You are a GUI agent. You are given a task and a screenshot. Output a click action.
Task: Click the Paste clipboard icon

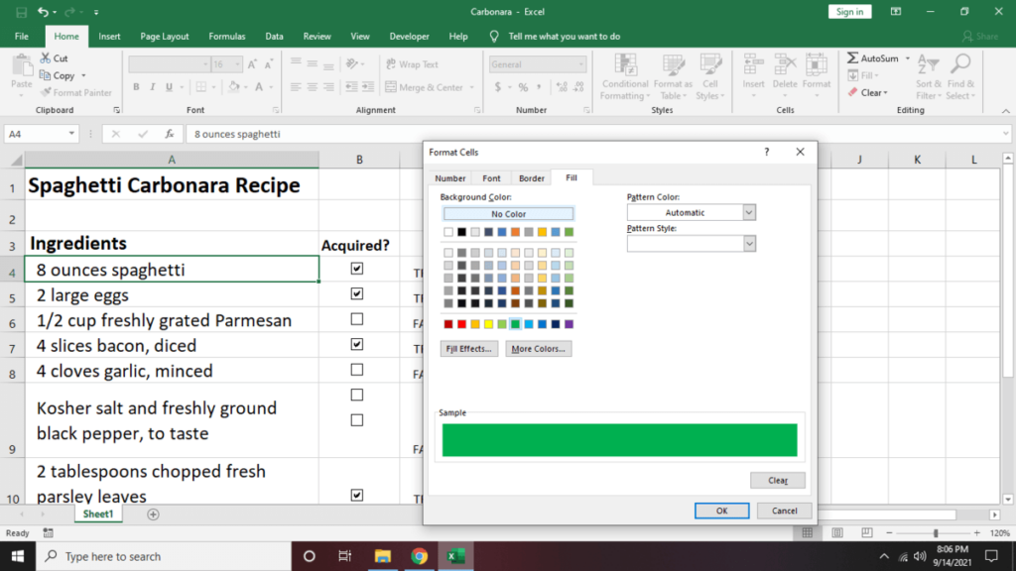click(21, 67)
